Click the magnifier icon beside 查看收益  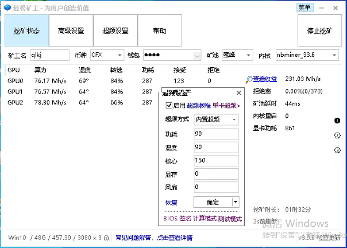coord(249,79)
